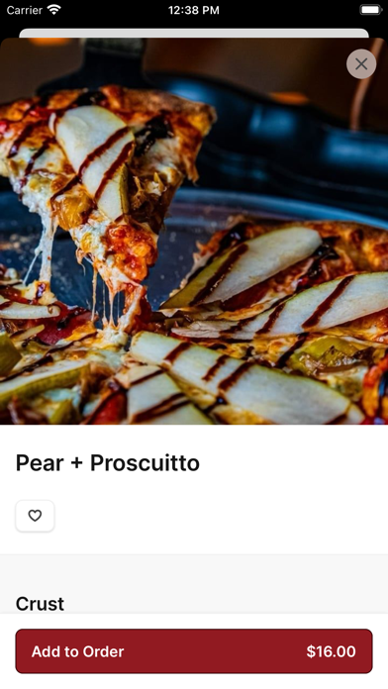Close the pizza detail sheet with X

(x=361, y=64)
